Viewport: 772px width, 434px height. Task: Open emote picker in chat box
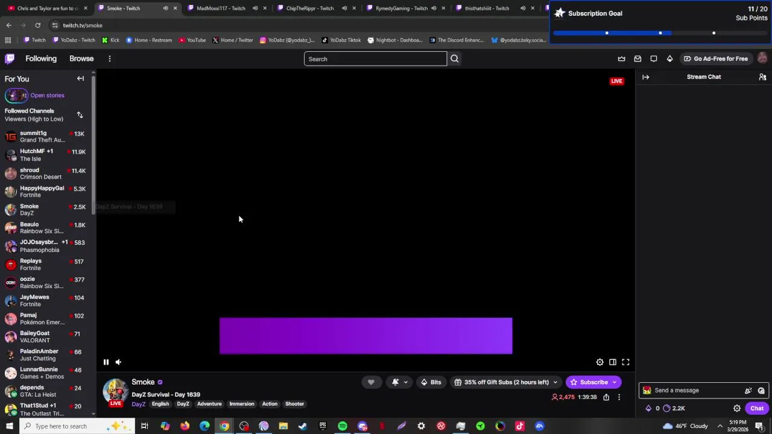pyautogui.click(x=761, y=391)
